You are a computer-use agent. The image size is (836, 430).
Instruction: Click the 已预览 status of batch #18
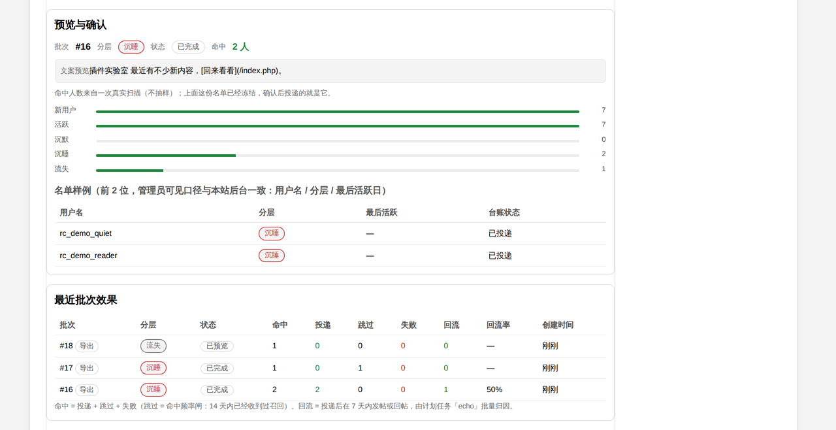217,346
